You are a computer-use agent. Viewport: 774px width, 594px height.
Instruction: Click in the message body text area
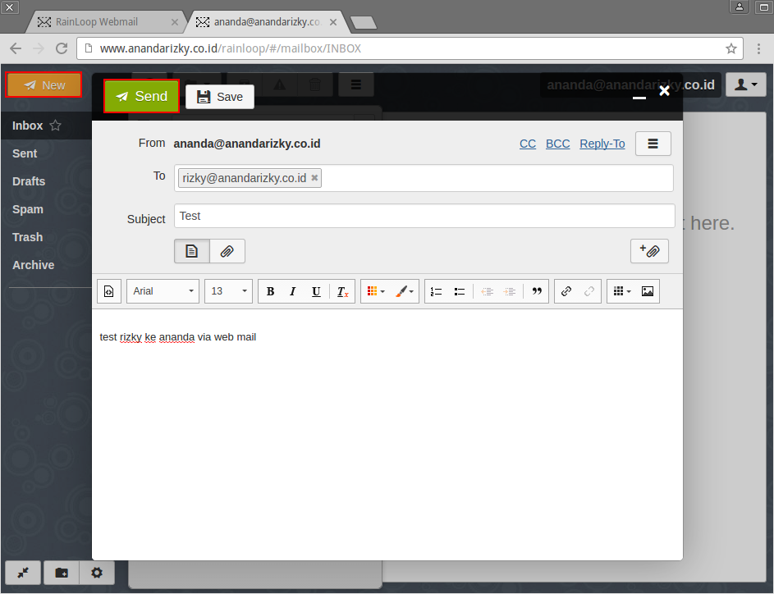point(387,434)
